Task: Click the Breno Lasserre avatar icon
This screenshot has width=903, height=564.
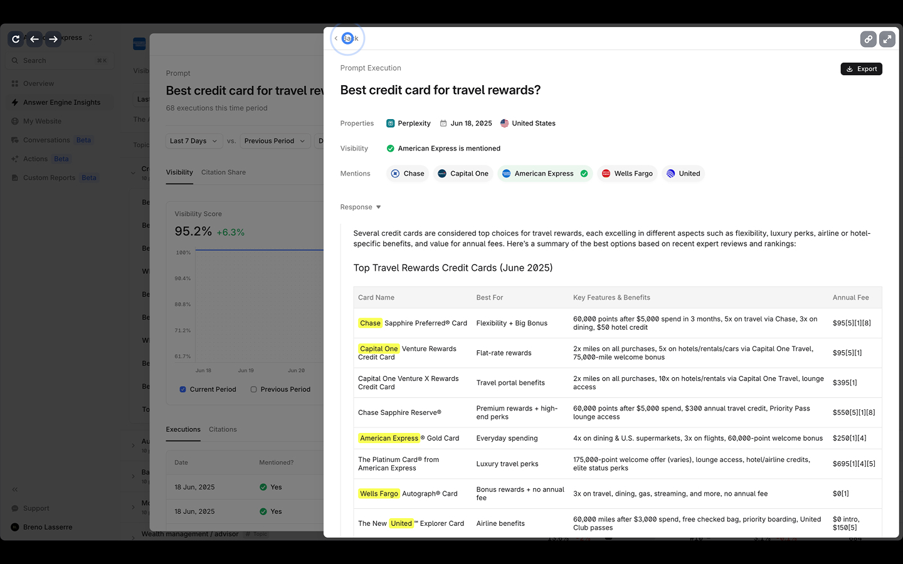Action: point(15,527)
